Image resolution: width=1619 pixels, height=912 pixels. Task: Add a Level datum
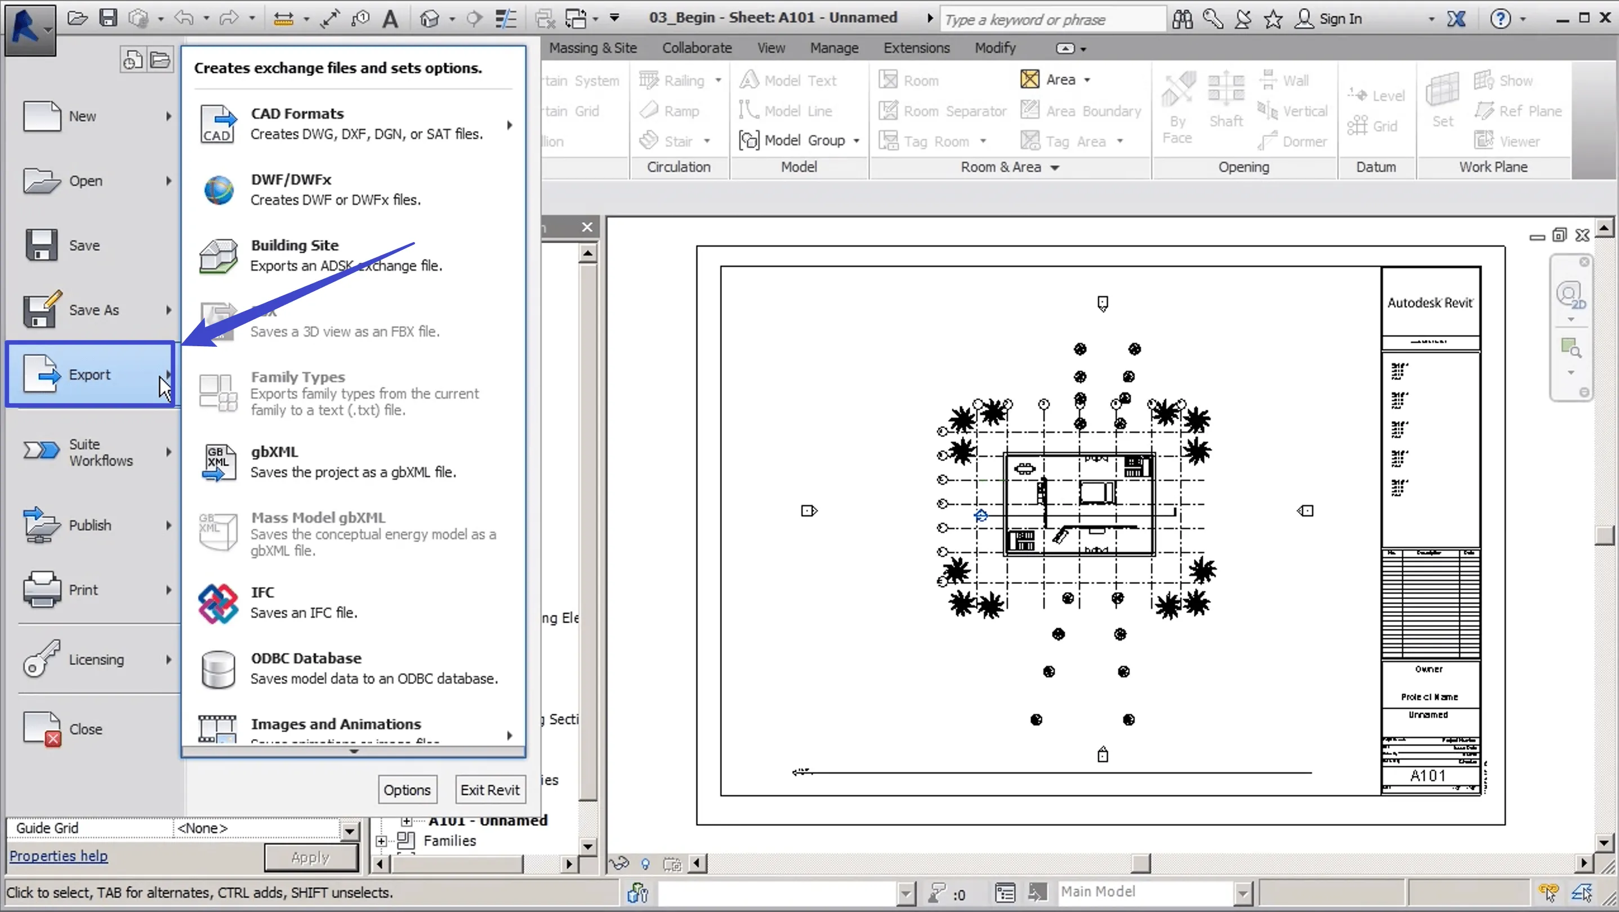(x=1376, y=95)
